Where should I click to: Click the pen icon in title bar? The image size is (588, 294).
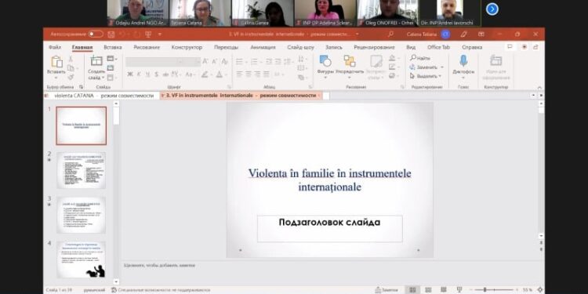(x=464, y=34)
